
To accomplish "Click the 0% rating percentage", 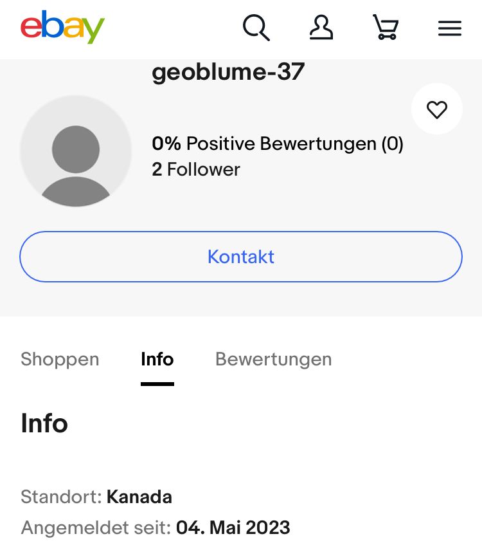I will click(166, 143).
